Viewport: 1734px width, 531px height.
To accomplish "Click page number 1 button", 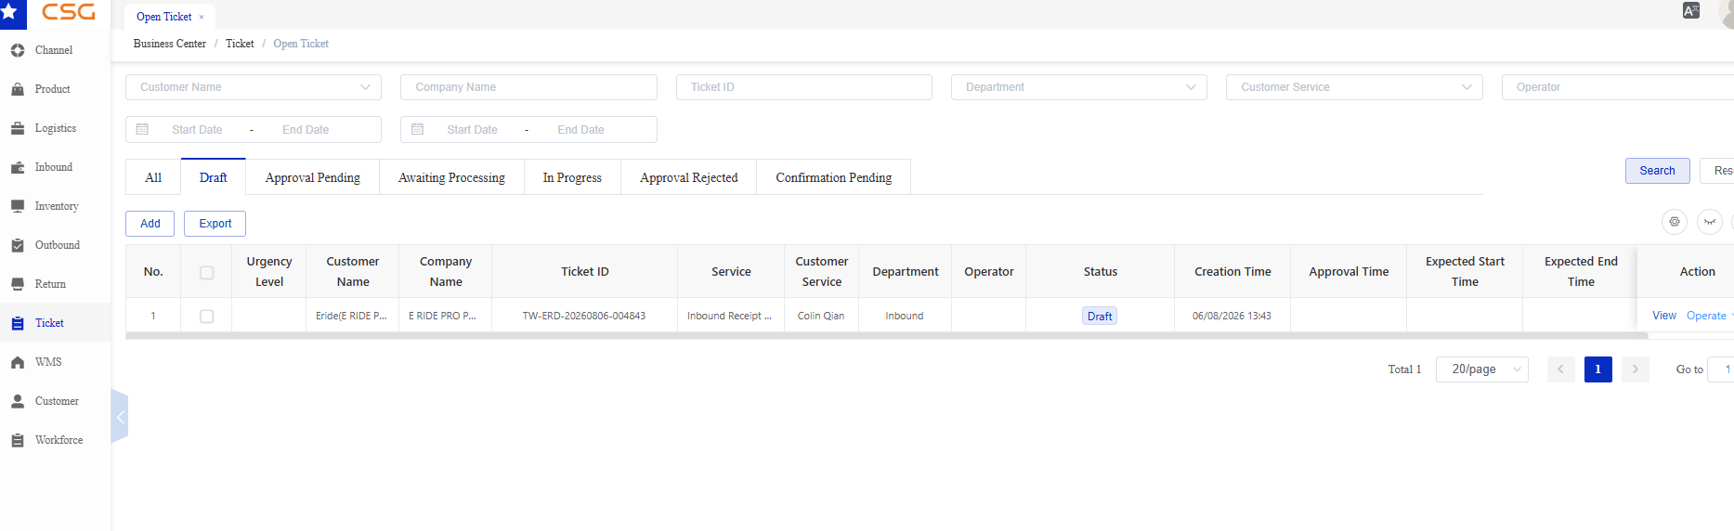I will click(x=1598, y=369).
